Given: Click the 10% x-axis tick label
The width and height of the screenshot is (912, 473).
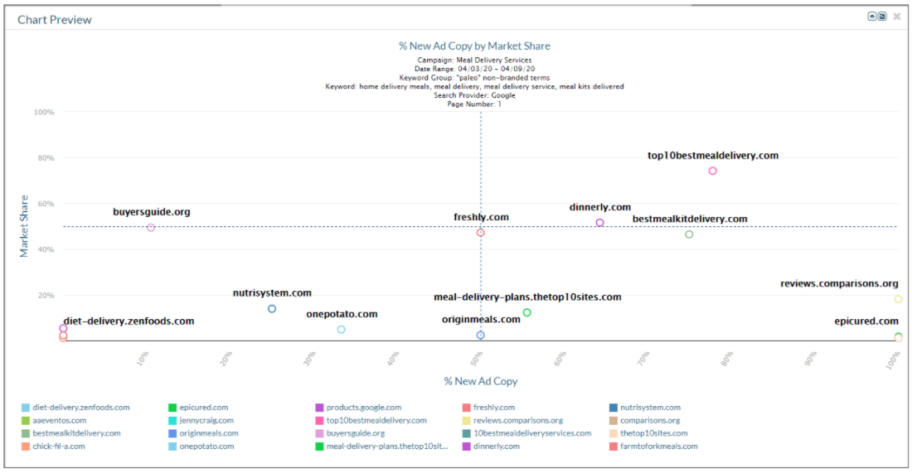Looking at the screenshot, I should click(143, 359).
